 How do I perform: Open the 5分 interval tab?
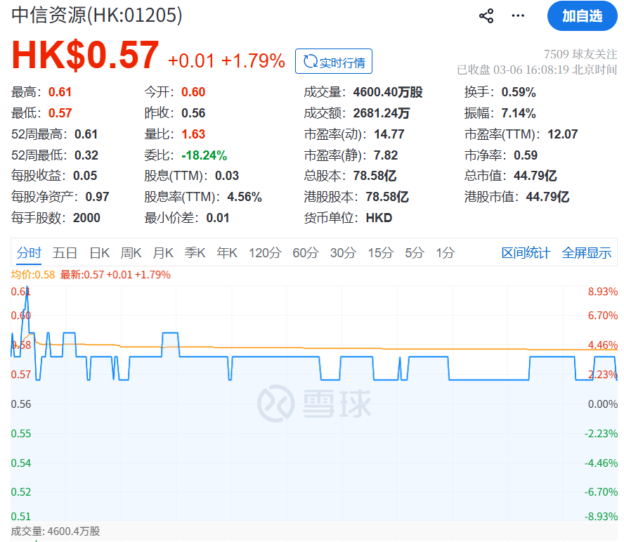[x=415, y=253]
